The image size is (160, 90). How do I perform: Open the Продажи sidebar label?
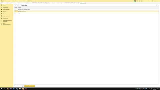(x=4, y=12)
